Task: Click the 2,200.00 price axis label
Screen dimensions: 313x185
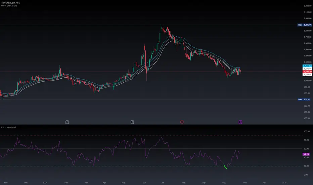Action: click(308, 6)
